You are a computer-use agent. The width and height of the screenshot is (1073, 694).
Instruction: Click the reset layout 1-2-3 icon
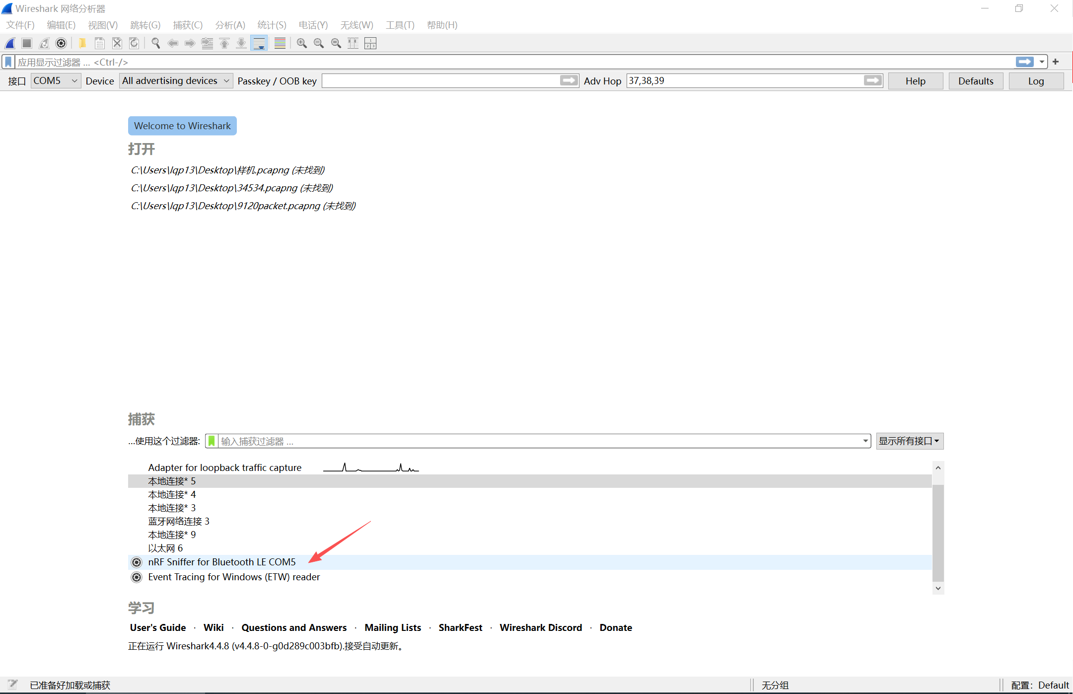370,43
